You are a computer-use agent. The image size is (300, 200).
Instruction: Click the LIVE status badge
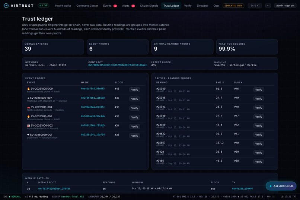pyautogui.click(x=44, y=6)
